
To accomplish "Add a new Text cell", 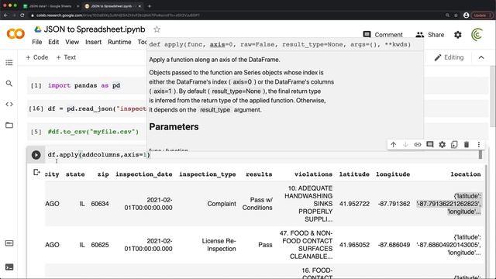I will (66, 57).
